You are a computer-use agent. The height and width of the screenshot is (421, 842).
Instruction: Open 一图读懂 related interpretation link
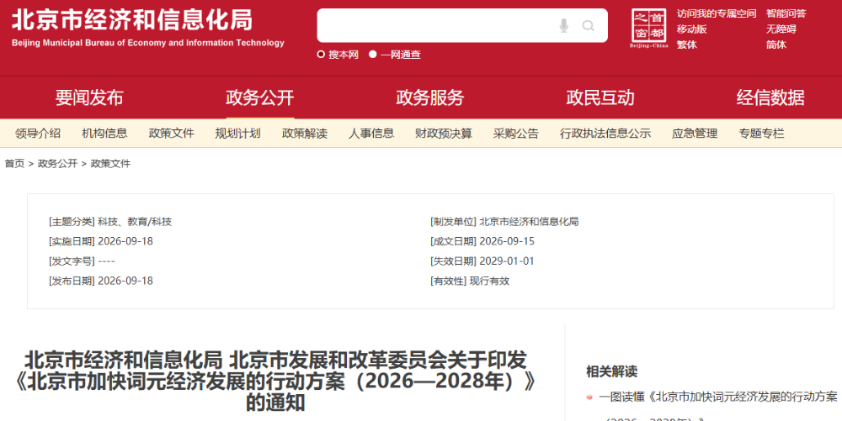[718, 397]
